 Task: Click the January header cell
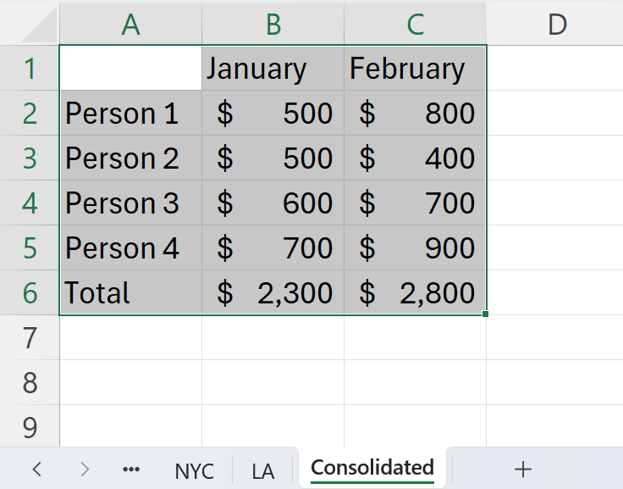[x=273, y=69]
